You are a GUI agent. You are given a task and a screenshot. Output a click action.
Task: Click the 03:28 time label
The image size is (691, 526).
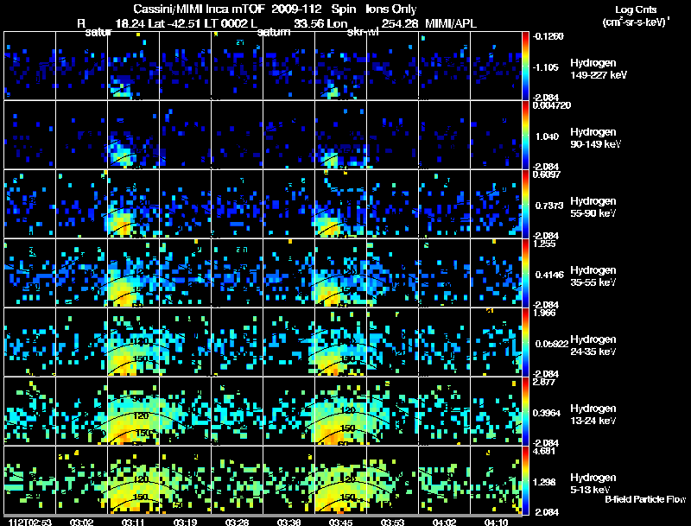coord(237,522)
